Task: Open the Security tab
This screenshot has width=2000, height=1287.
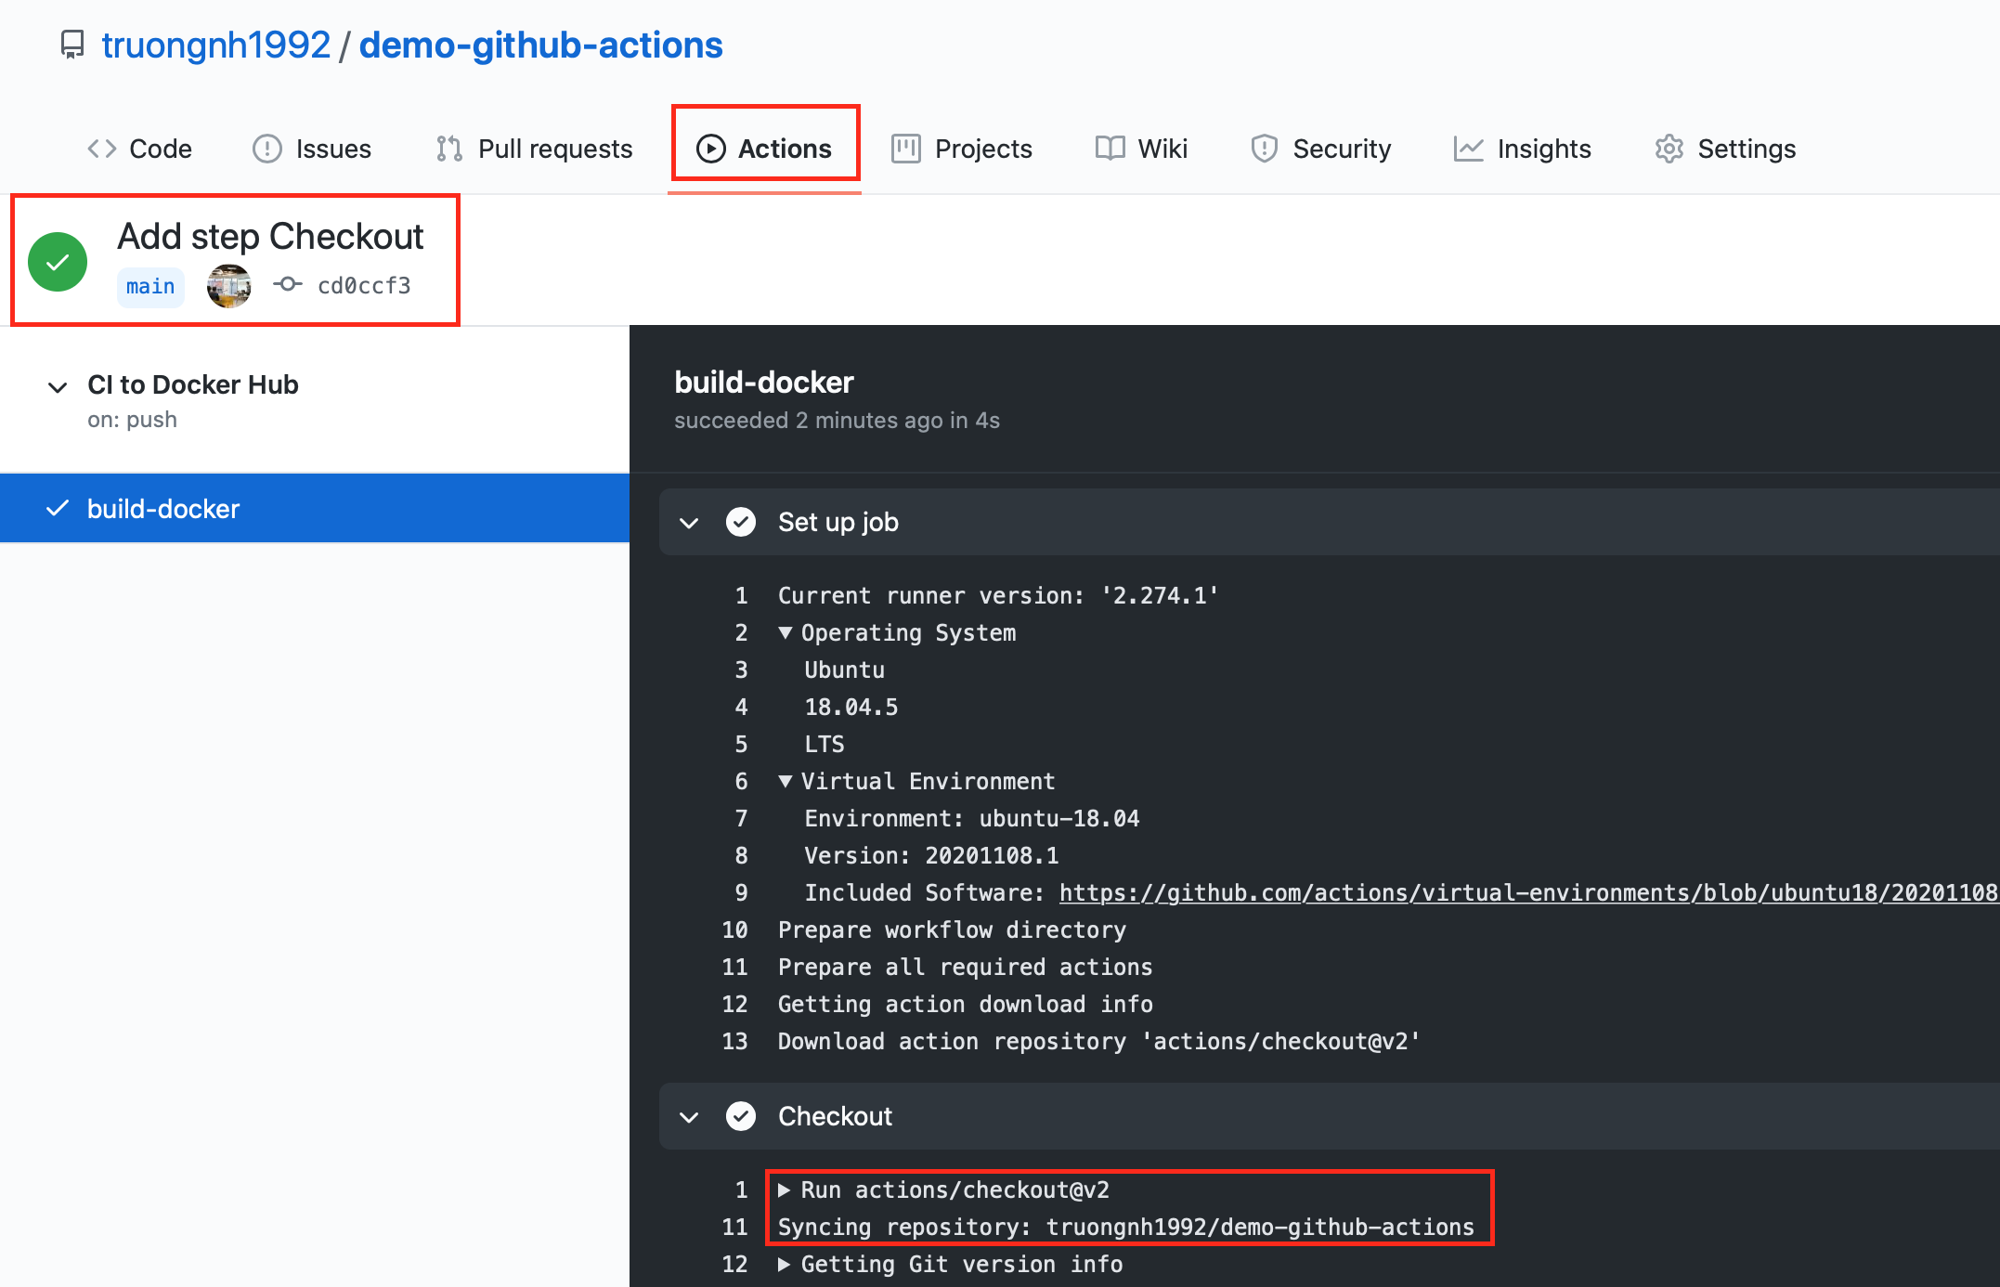Action: pyautogui.click(x=1321, y=149)
